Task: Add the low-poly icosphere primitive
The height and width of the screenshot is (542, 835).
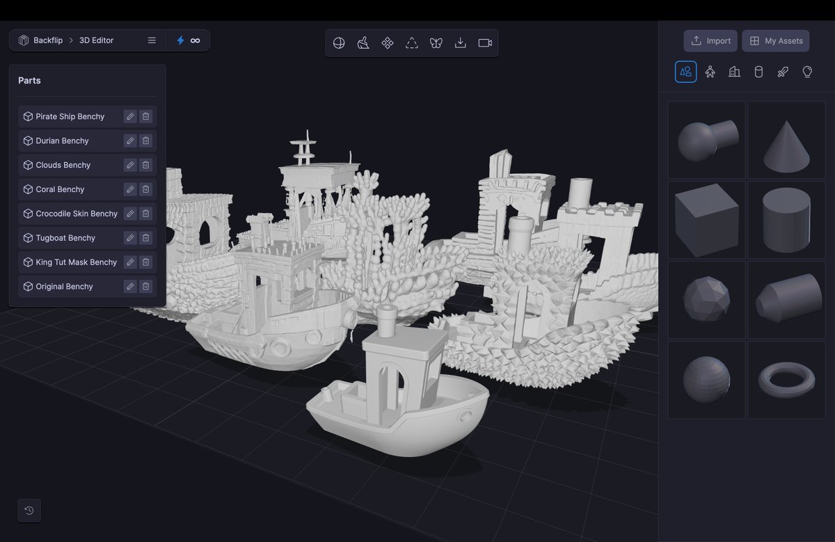Action: [707, 300]
